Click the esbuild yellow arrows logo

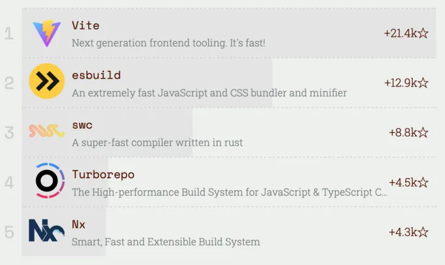47,81
